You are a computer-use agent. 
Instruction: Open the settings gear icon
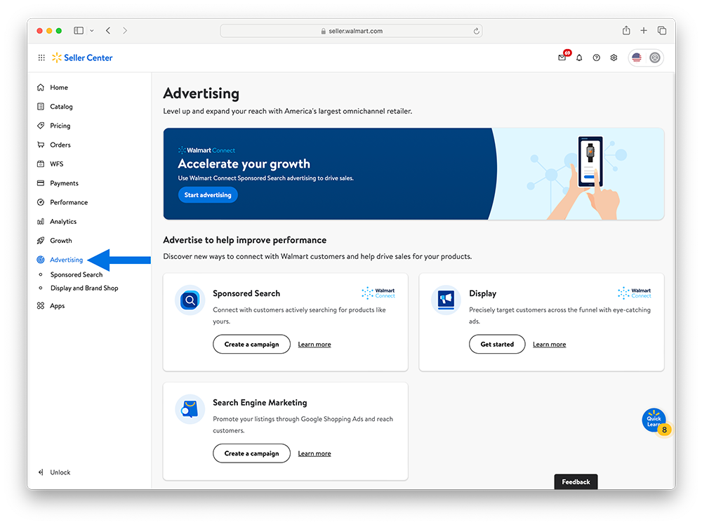pyautogui.click(x=614, y=58)
